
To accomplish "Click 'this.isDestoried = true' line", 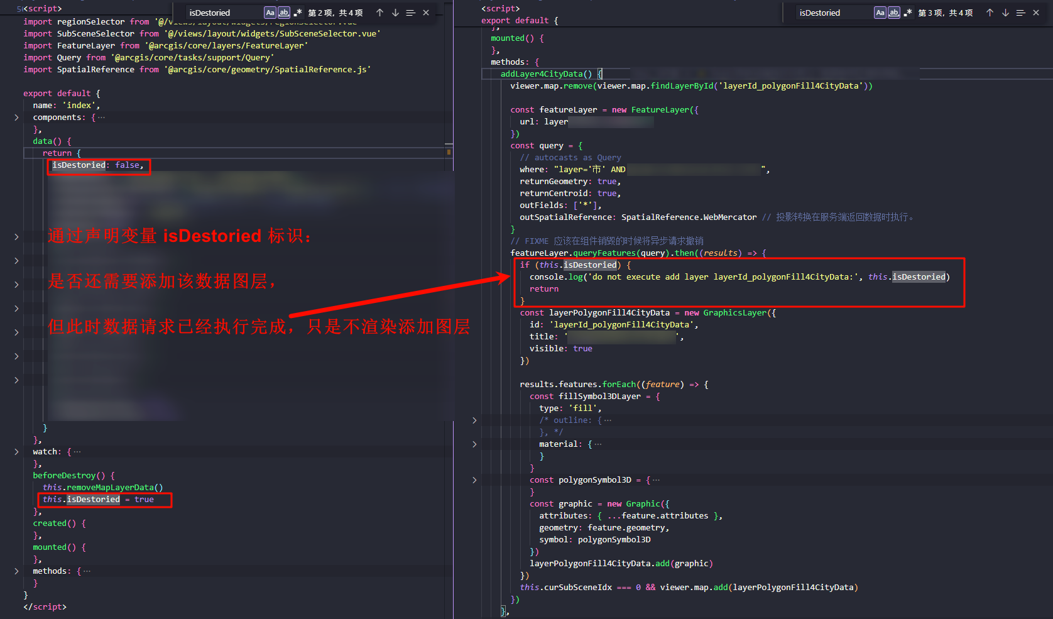I will tap(98, 500).
